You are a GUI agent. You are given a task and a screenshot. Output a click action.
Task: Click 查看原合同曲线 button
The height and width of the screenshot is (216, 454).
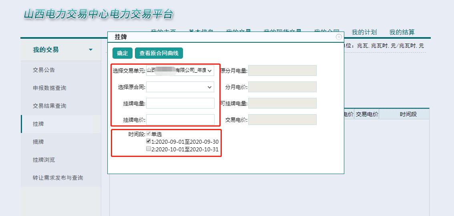click(x=159, y=53)
